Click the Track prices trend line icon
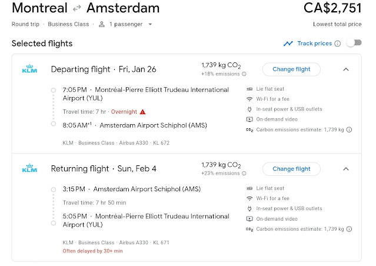 [288, 44]
